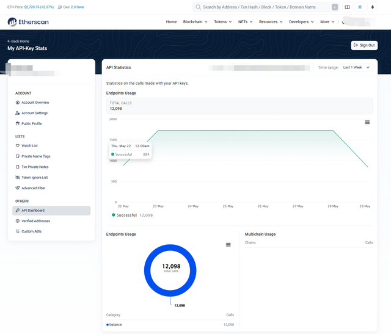Click the Verified Addresses check icon
This screenshot has width=391, height=334.
(18, 221)
